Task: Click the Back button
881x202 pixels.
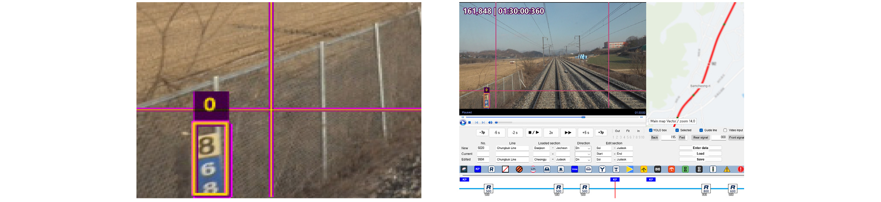Action: point(655,138)
